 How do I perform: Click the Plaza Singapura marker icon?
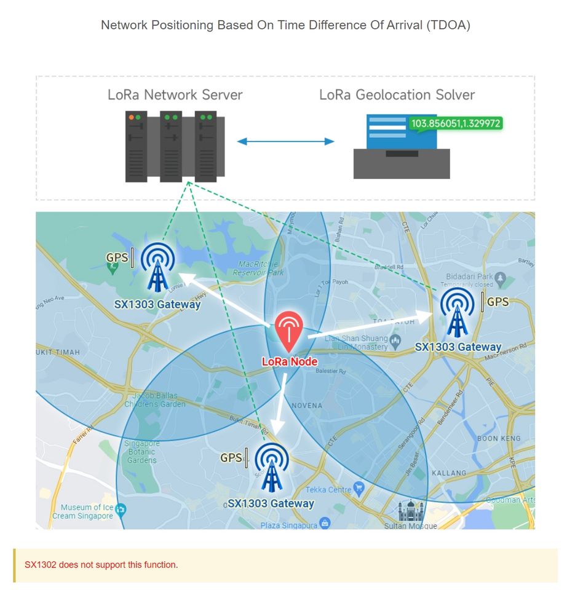(324, 522)
